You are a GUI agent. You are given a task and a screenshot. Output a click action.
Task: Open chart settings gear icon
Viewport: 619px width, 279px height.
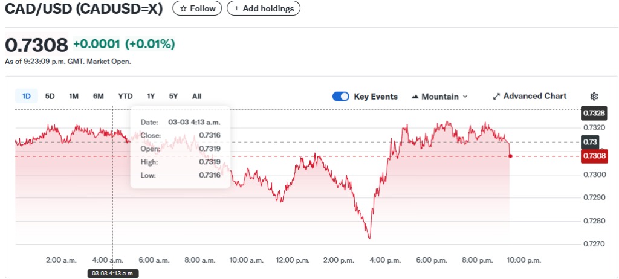594,97
